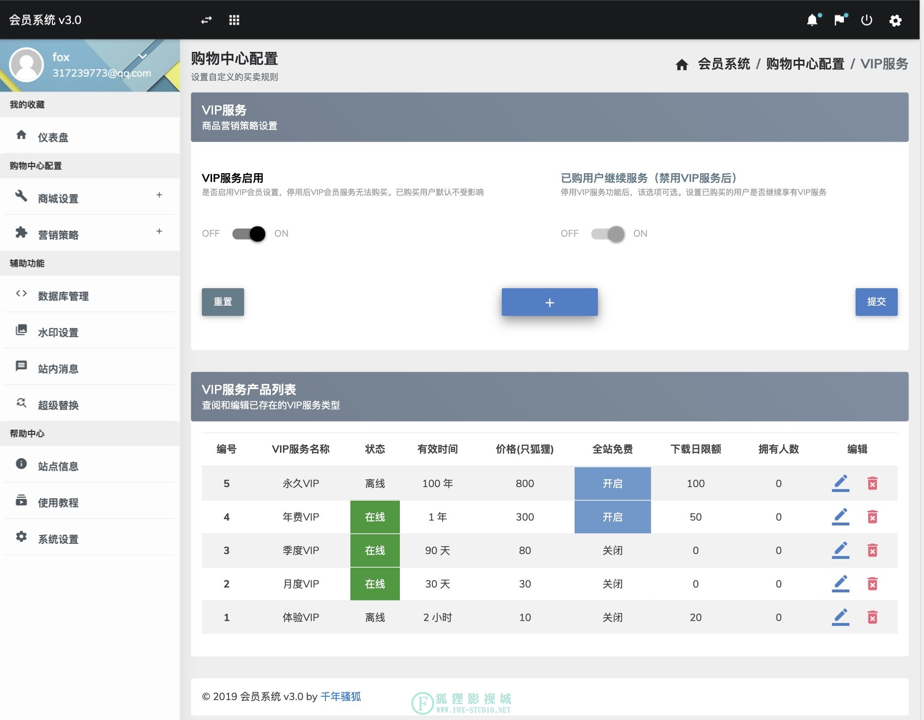Image resolution: width=924 pixels, height=720 pixels.
Task: Toggle 全站免费 开启 for 年费VIP
Action: click(x=612, y=517)
